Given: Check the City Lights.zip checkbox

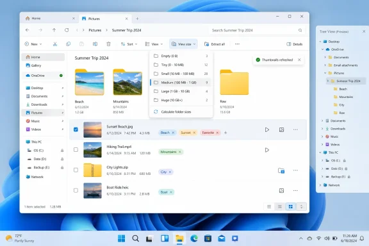Looking at the screenshot, I should [76, 170].
